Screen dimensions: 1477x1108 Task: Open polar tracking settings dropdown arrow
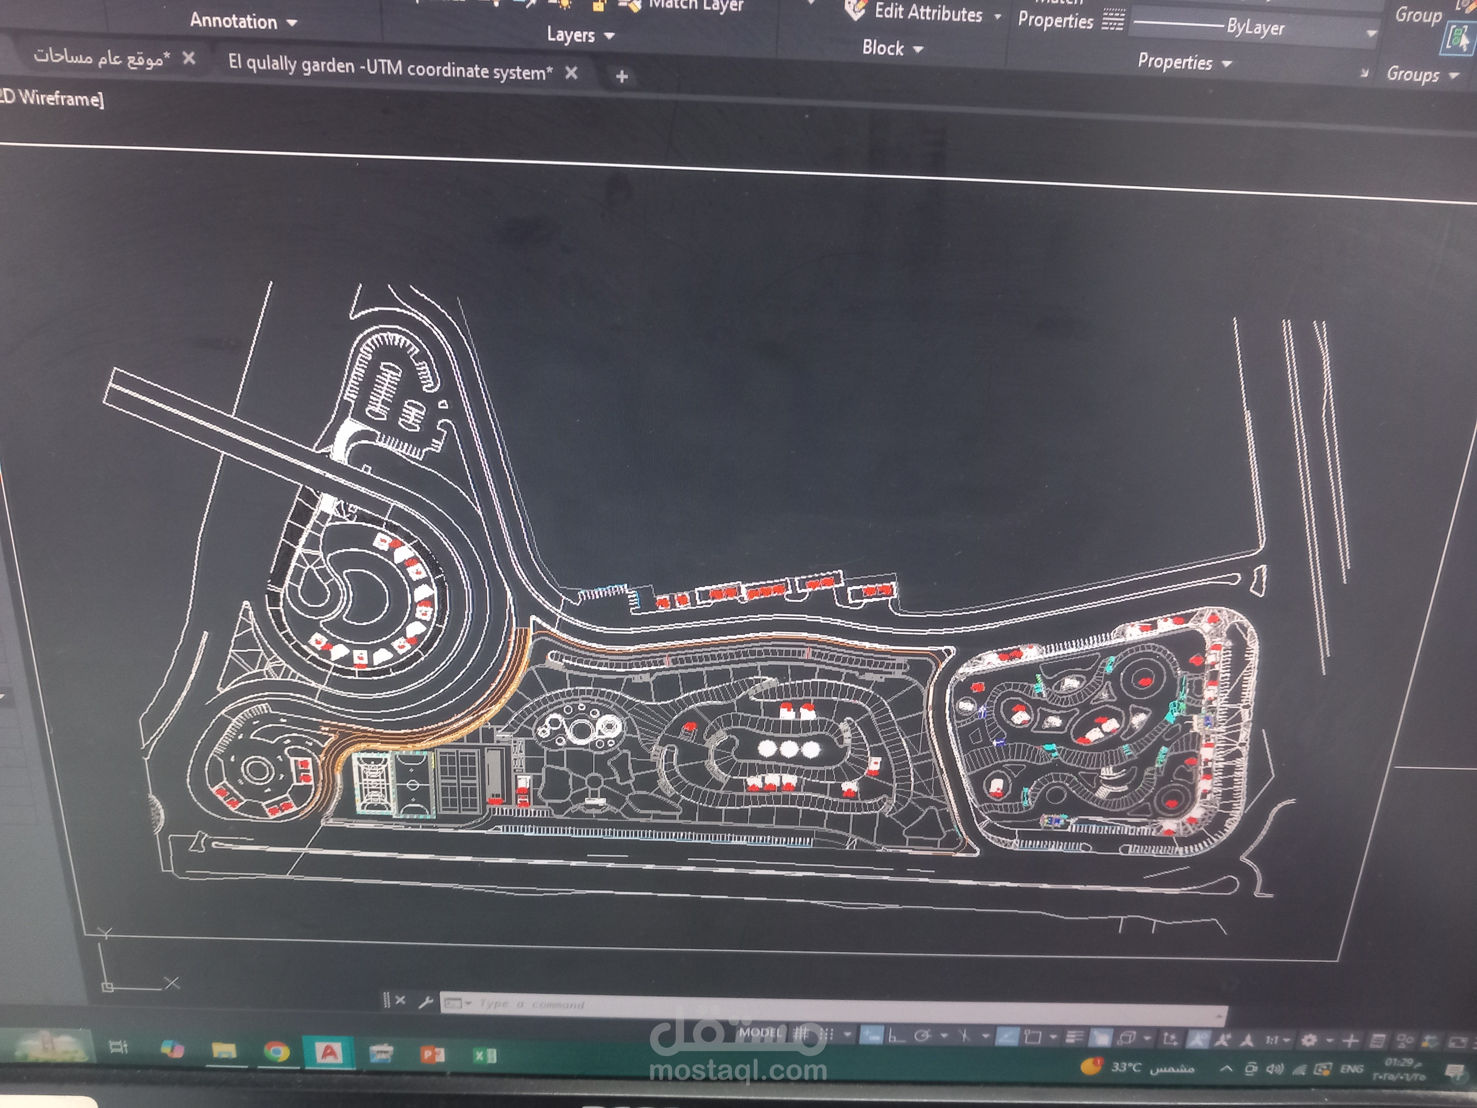943,1036
